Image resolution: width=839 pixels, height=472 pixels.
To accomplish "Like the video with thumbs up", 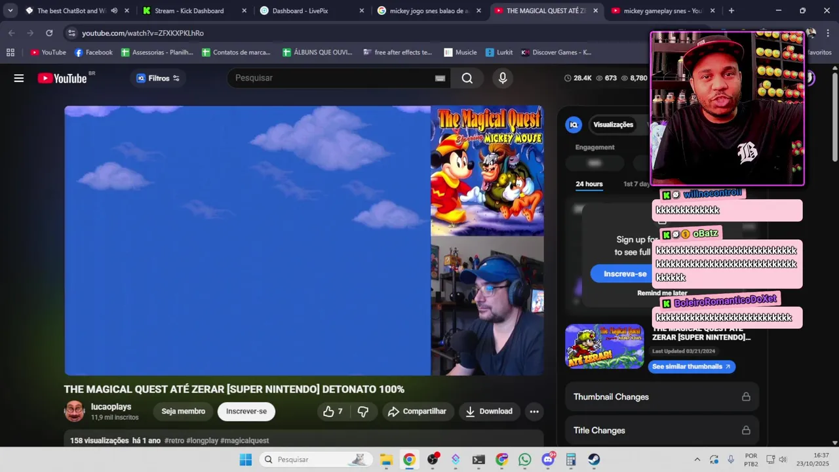I will click(333, 411).
